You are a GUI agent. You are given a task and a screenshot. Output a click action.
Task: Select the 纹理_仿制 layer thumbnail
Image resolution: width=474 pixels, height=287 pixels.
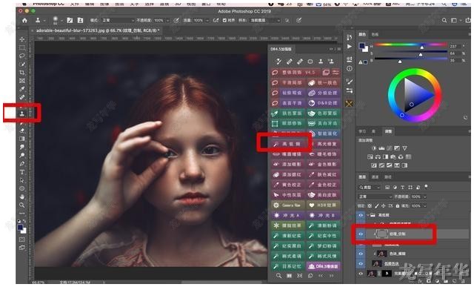(x=381, y=234)
